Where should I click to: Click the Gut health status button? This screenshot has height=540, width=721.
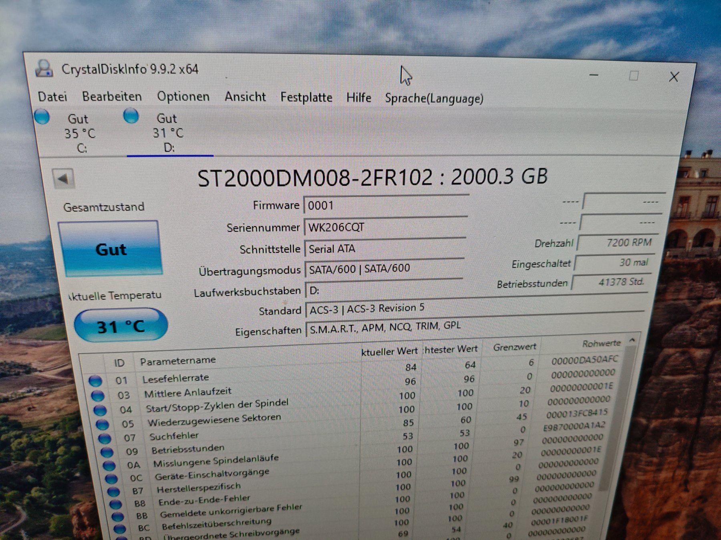[111, 249]
